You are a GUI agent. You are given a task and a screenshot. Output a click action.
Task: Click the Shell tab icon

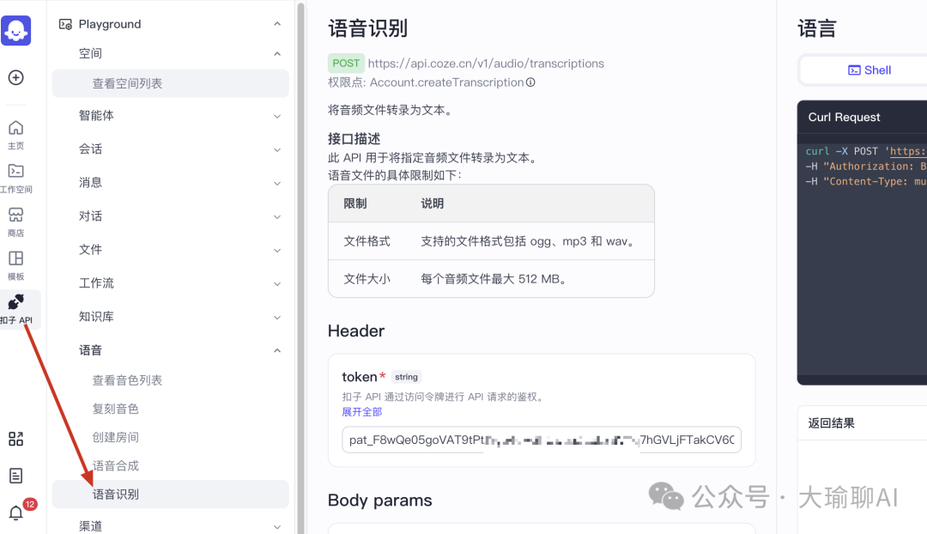pos(854,70)
